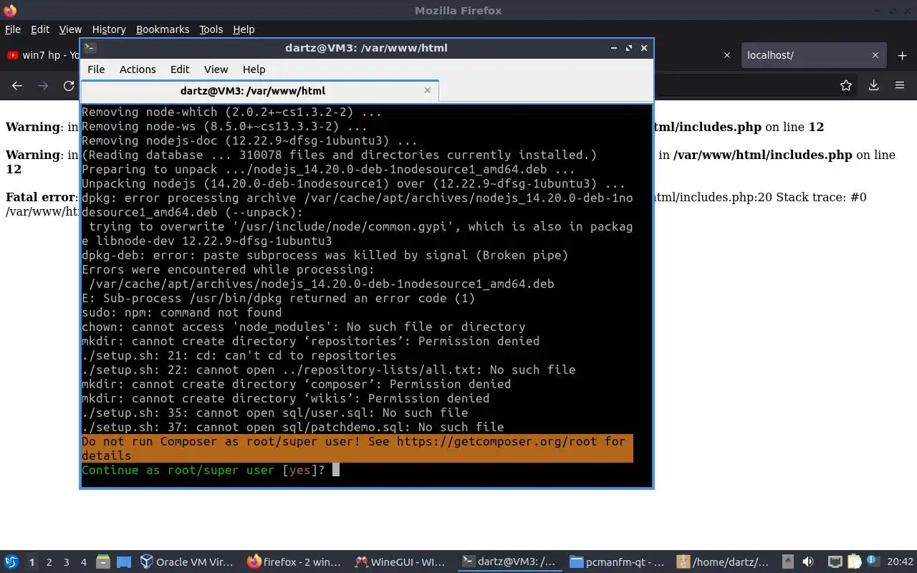Switch to the localhost/ Firefox tab

813,55
